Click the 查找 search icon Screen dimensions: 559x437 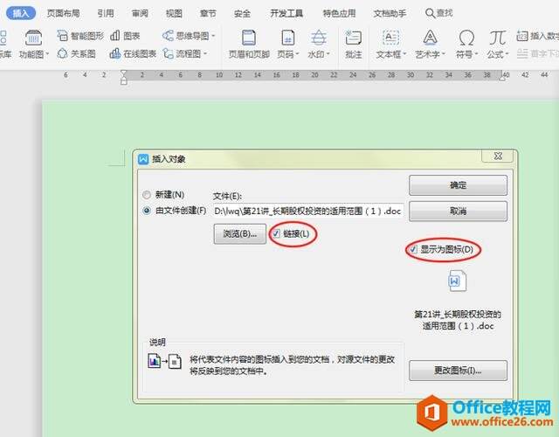point(430,14)
